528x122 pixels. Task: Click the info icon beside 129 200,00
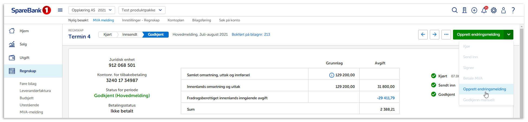(331, 75)
